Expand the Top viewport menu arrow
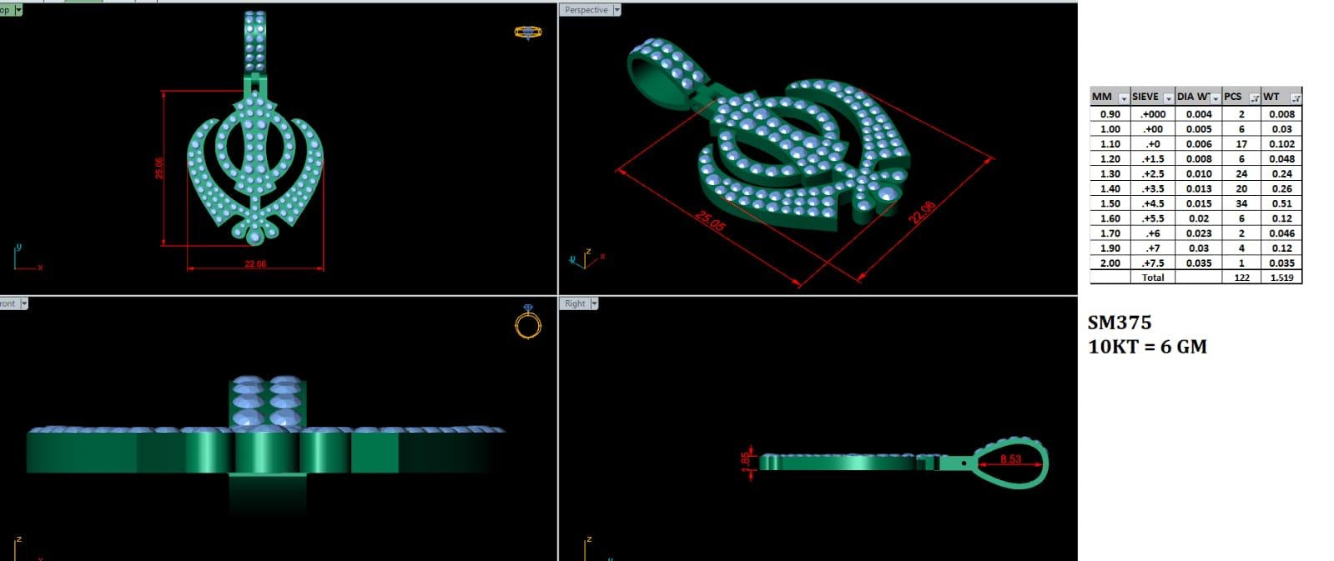Viewport: 1334px width, 561px height. coord(18,10)
